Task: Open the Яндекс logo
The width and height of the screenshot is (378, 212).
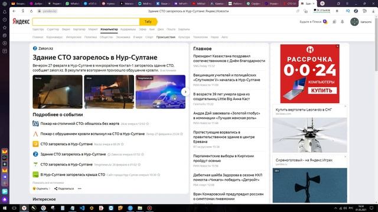Action: click(x=21, y=21)
